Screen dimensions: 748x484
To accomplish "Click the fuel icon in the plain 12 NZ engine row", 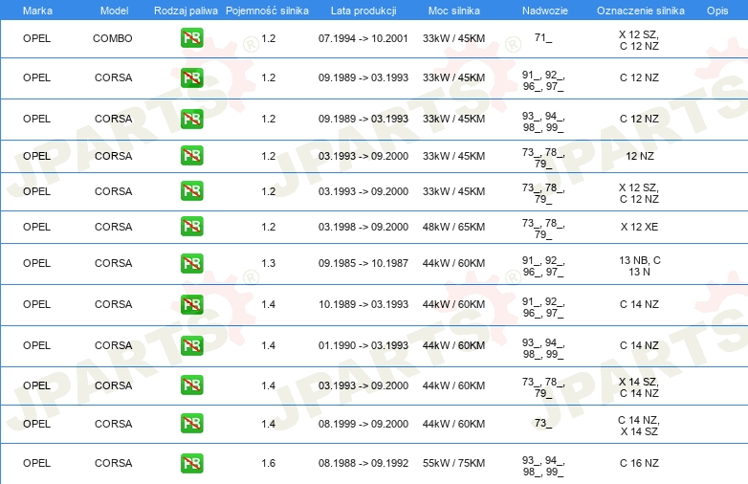I will pyautogui.click(x=191, y=156).
